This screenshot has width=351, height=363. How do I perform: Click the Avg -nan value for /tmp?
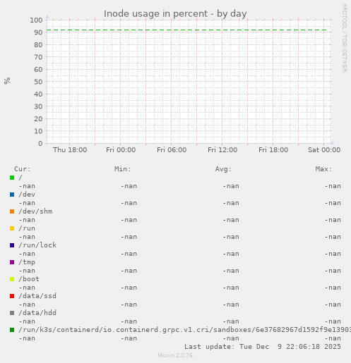[231, 271]
